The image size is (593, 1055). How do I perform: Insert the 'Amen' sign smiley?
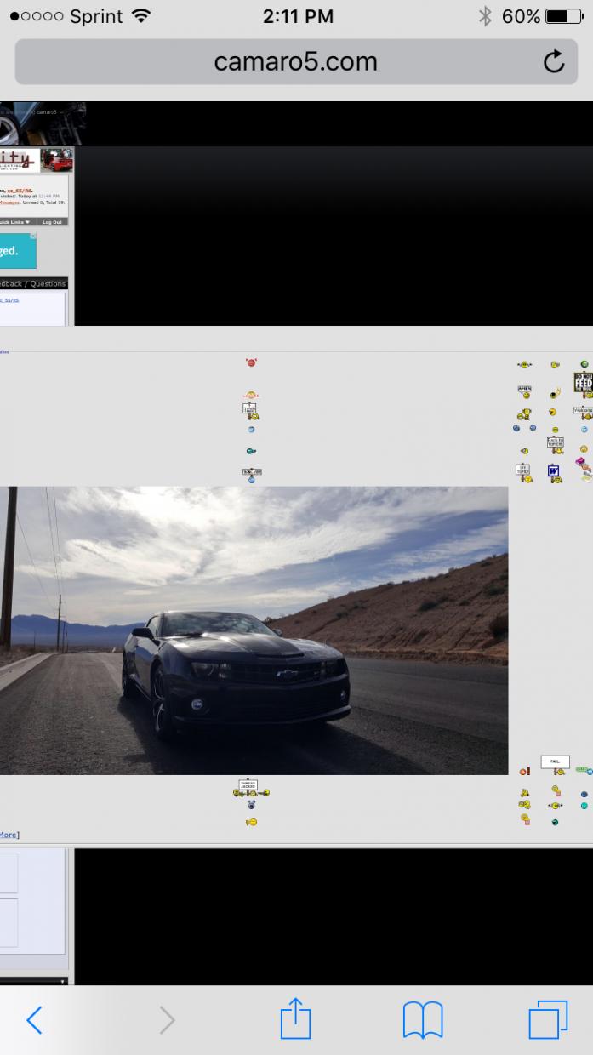click(525, 391)
